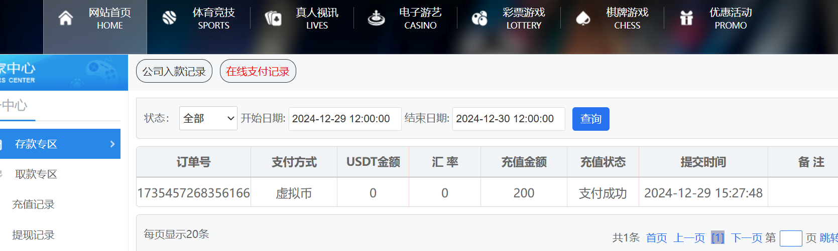Open 充值记录 in the sidebar
The image size is (838, 251).
33,204
